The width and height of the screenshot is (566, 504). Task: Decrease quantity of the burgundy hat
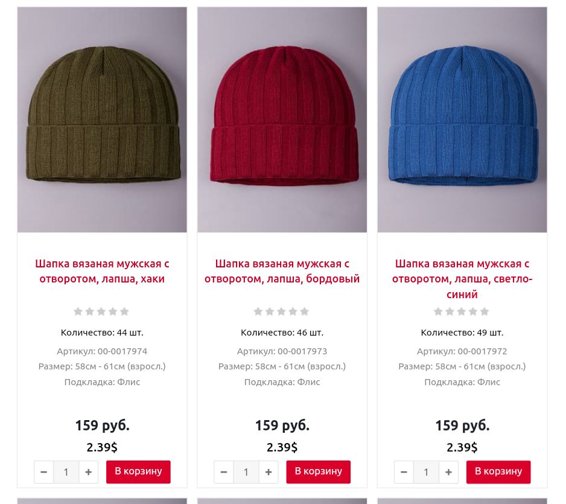224,472
